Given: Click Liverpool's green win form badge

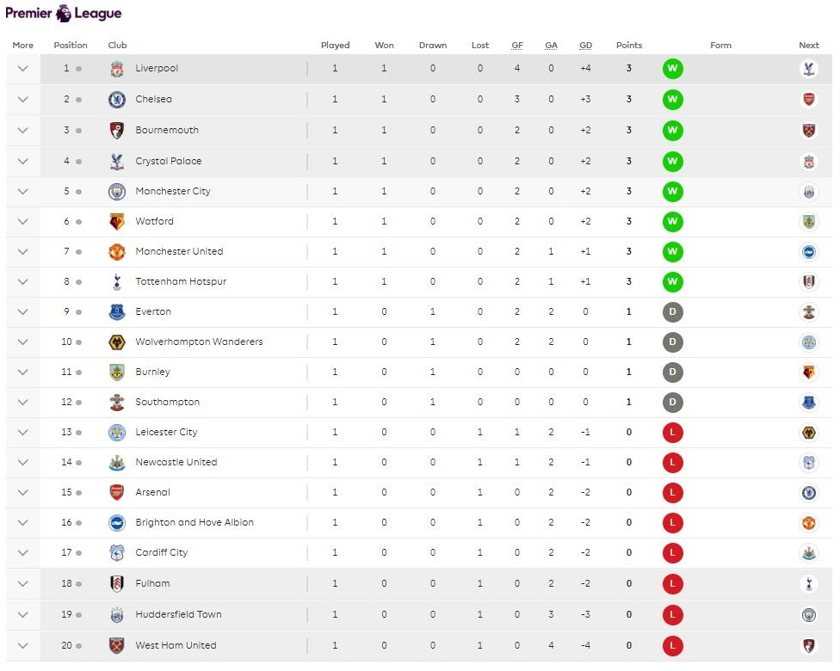Looking at the screenshot, I should 673,69.
